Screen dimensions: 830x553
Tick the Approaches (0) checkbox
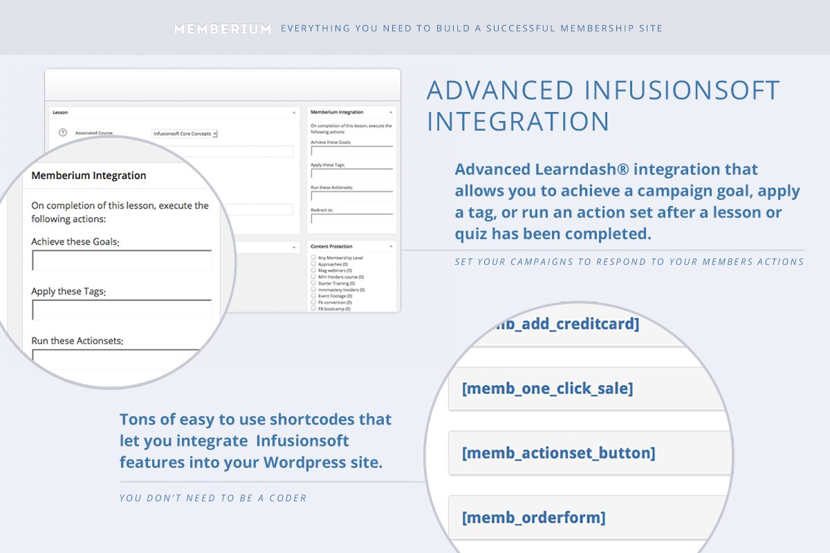click(x=313, y=264)
